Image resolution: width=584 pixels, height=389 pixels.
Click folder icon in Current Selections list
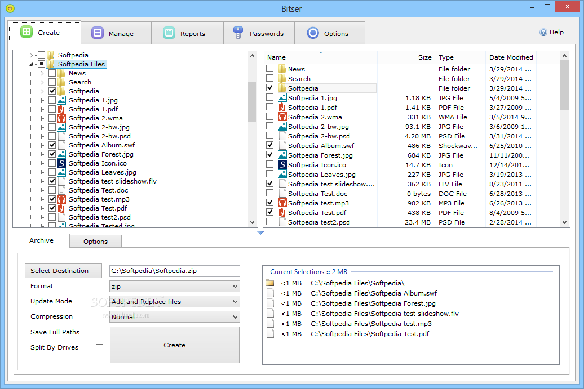coord(270,283)
